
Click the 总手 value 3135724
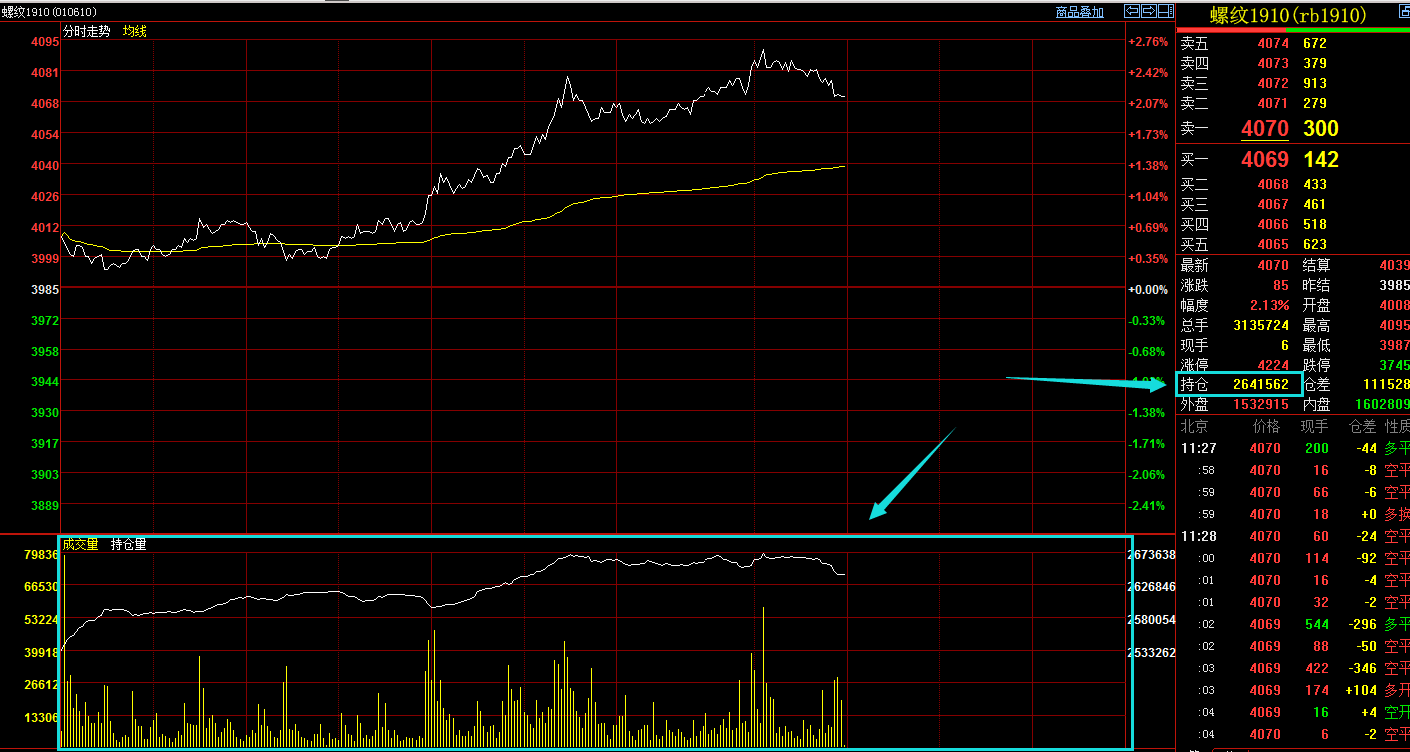point(1261,325)
